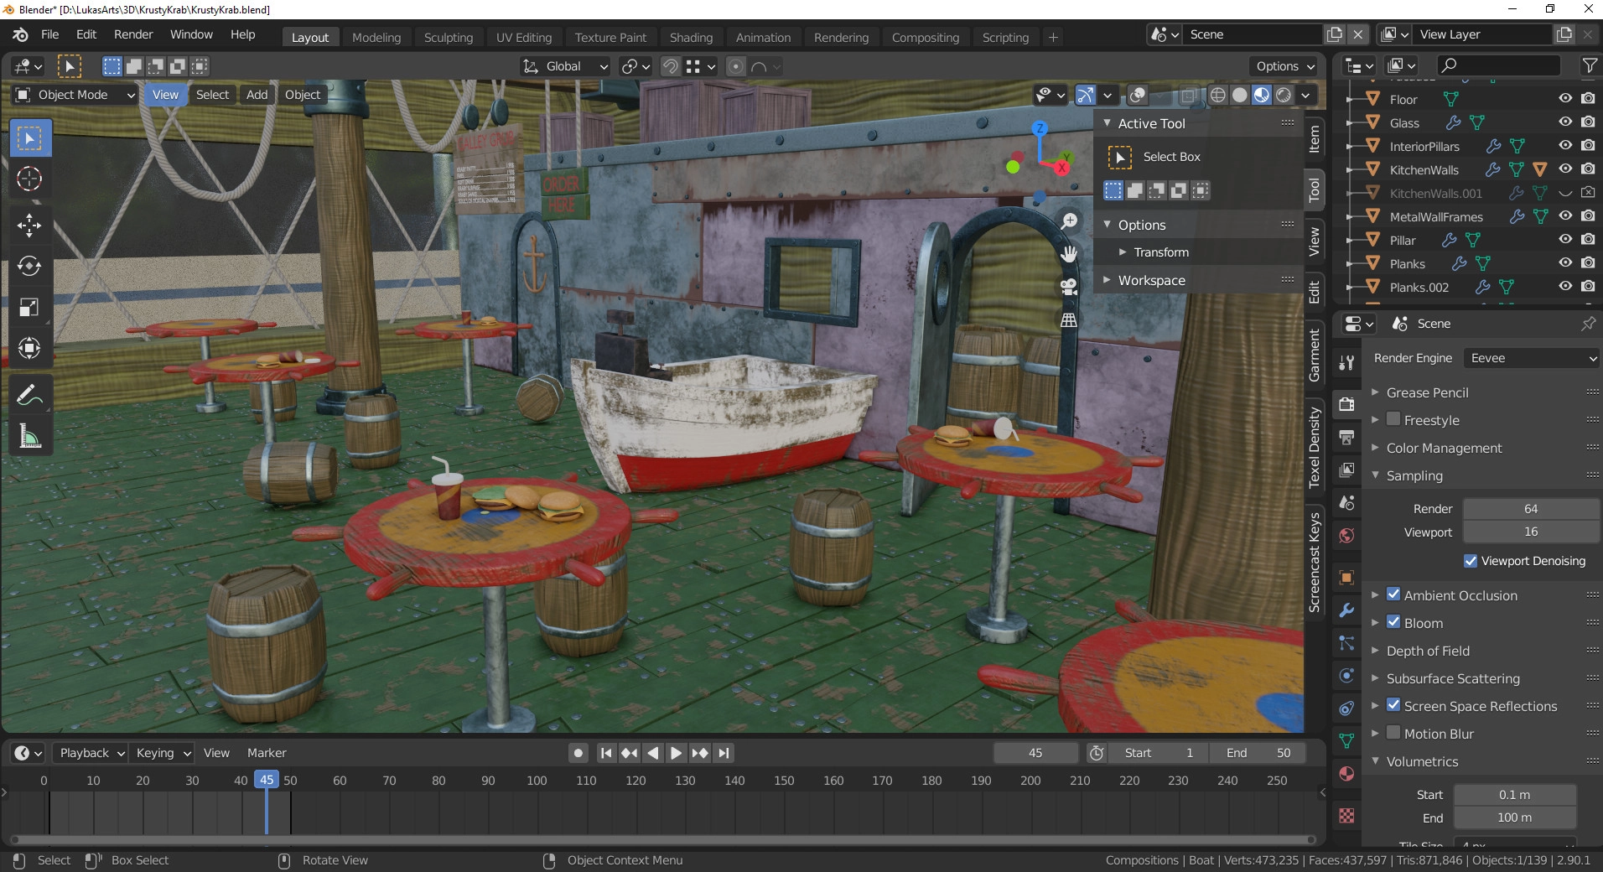Select the Measure tool

click(29, 436)
